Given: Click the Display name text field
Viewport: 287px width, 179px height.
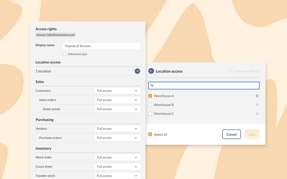Looking at the screenshot, I should click(101, 46).
